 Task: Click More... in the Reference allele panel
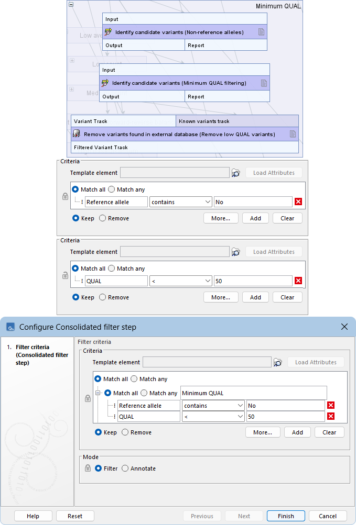tap(221, 218)
